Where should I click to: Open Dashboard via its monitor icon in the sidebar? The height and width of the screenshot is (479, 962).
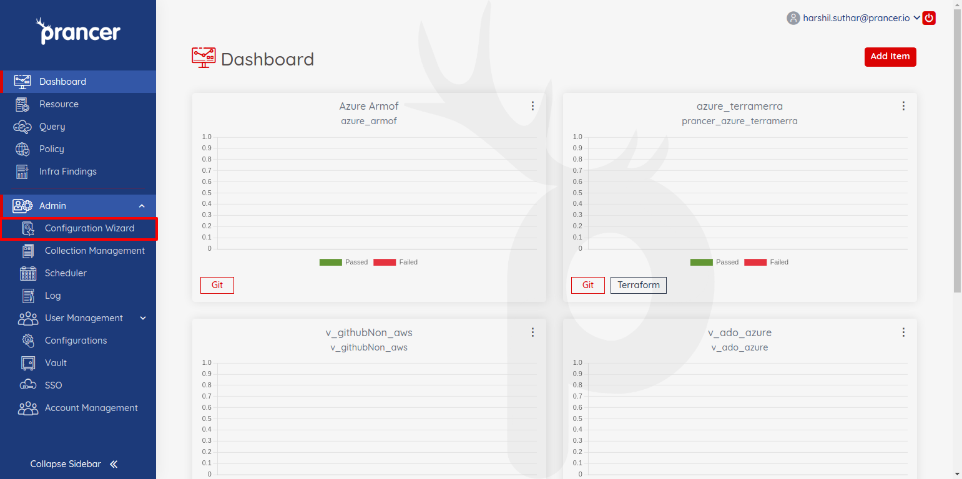click(x=22, y=82)
